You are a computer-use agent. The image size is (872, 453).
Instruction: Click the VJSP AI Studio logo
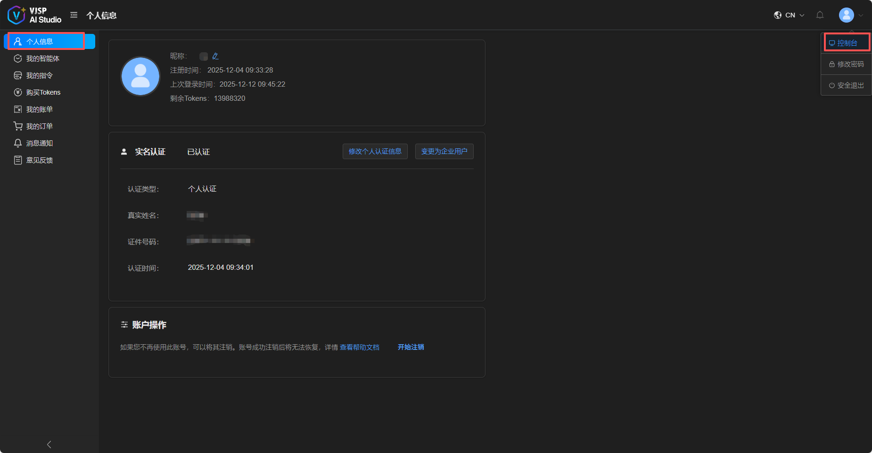coord(34,15)
